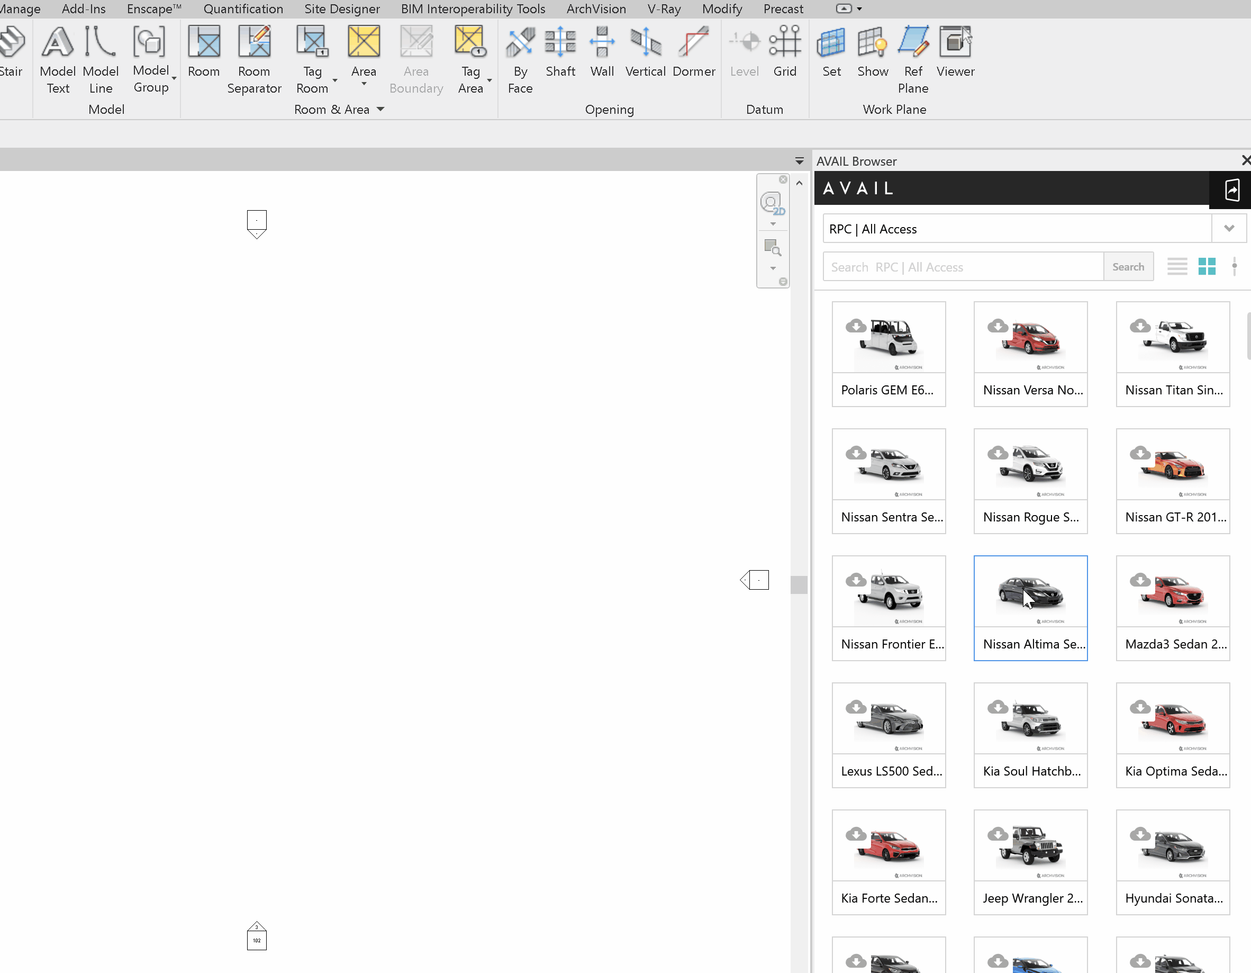Select the Vertical opening tool
This screenshot has width=1251, height=973.
pyautogui.click(x=646, y=51)
